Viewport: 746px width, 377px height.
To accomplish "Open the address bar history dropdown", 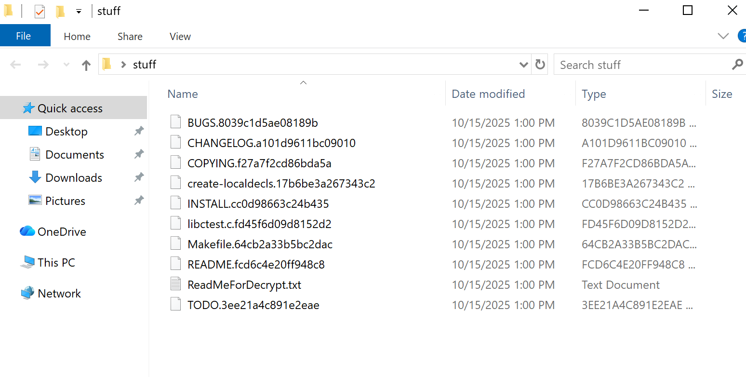I will [523, 64].
